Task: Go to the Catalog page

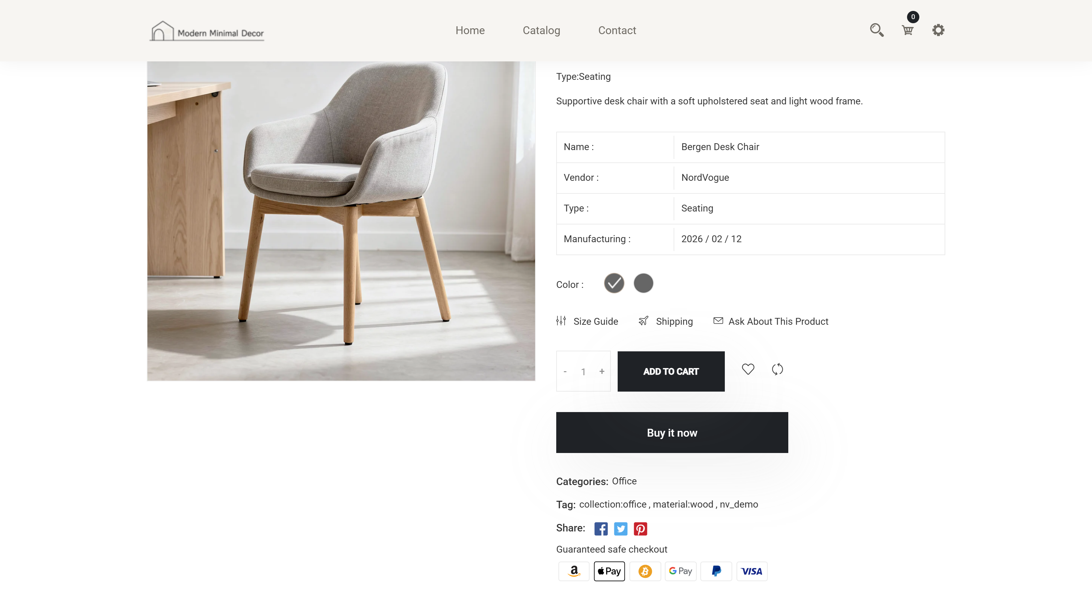Action: [541, 30]
